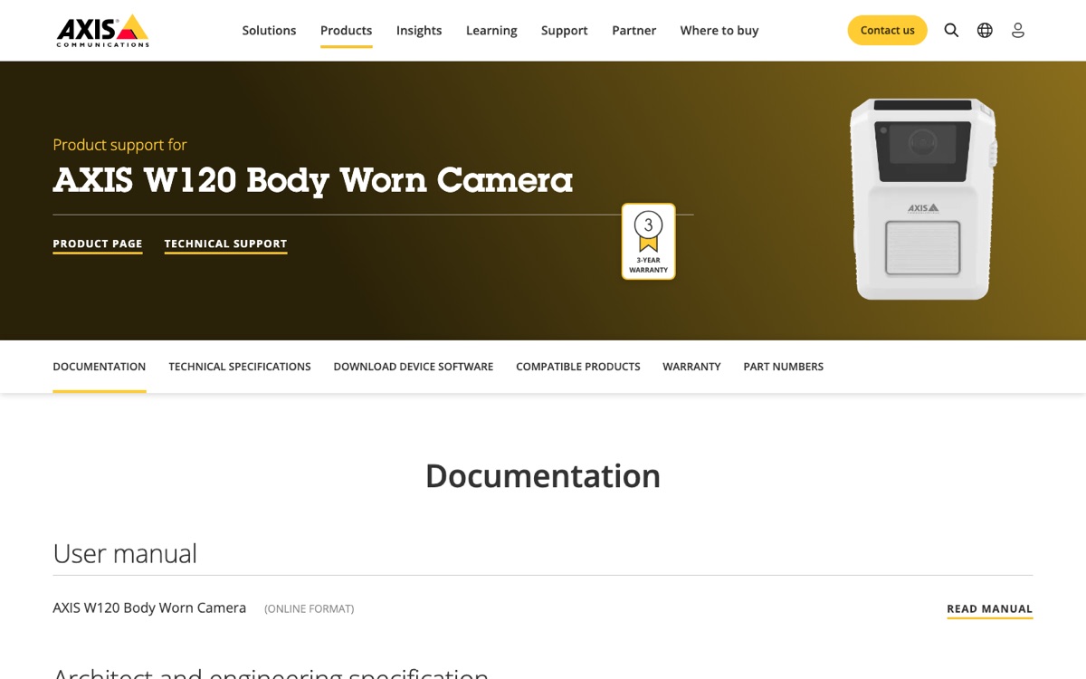Switch to COMPATIBLE PRODUCTS tab
Viewport: 1086px width, 679px height.
point(578,367)
